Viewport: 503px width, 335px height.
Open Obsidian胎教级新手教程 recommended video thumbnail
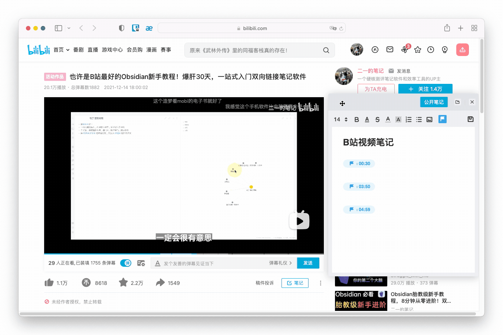(x=361, y=300)
